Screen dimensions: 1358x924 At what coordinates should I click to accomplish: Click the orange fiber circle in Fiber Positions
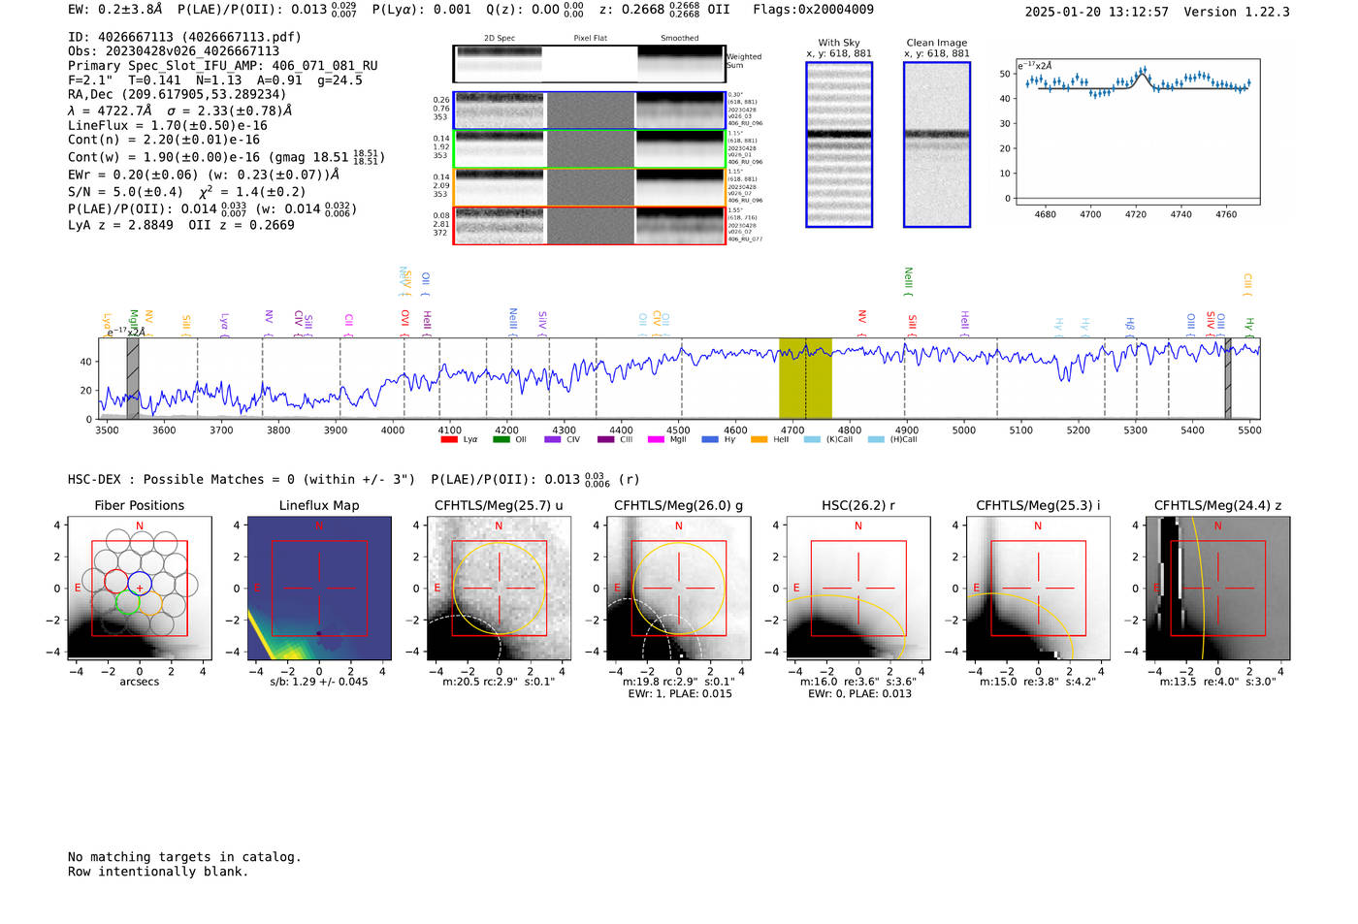tap(150, 605)
